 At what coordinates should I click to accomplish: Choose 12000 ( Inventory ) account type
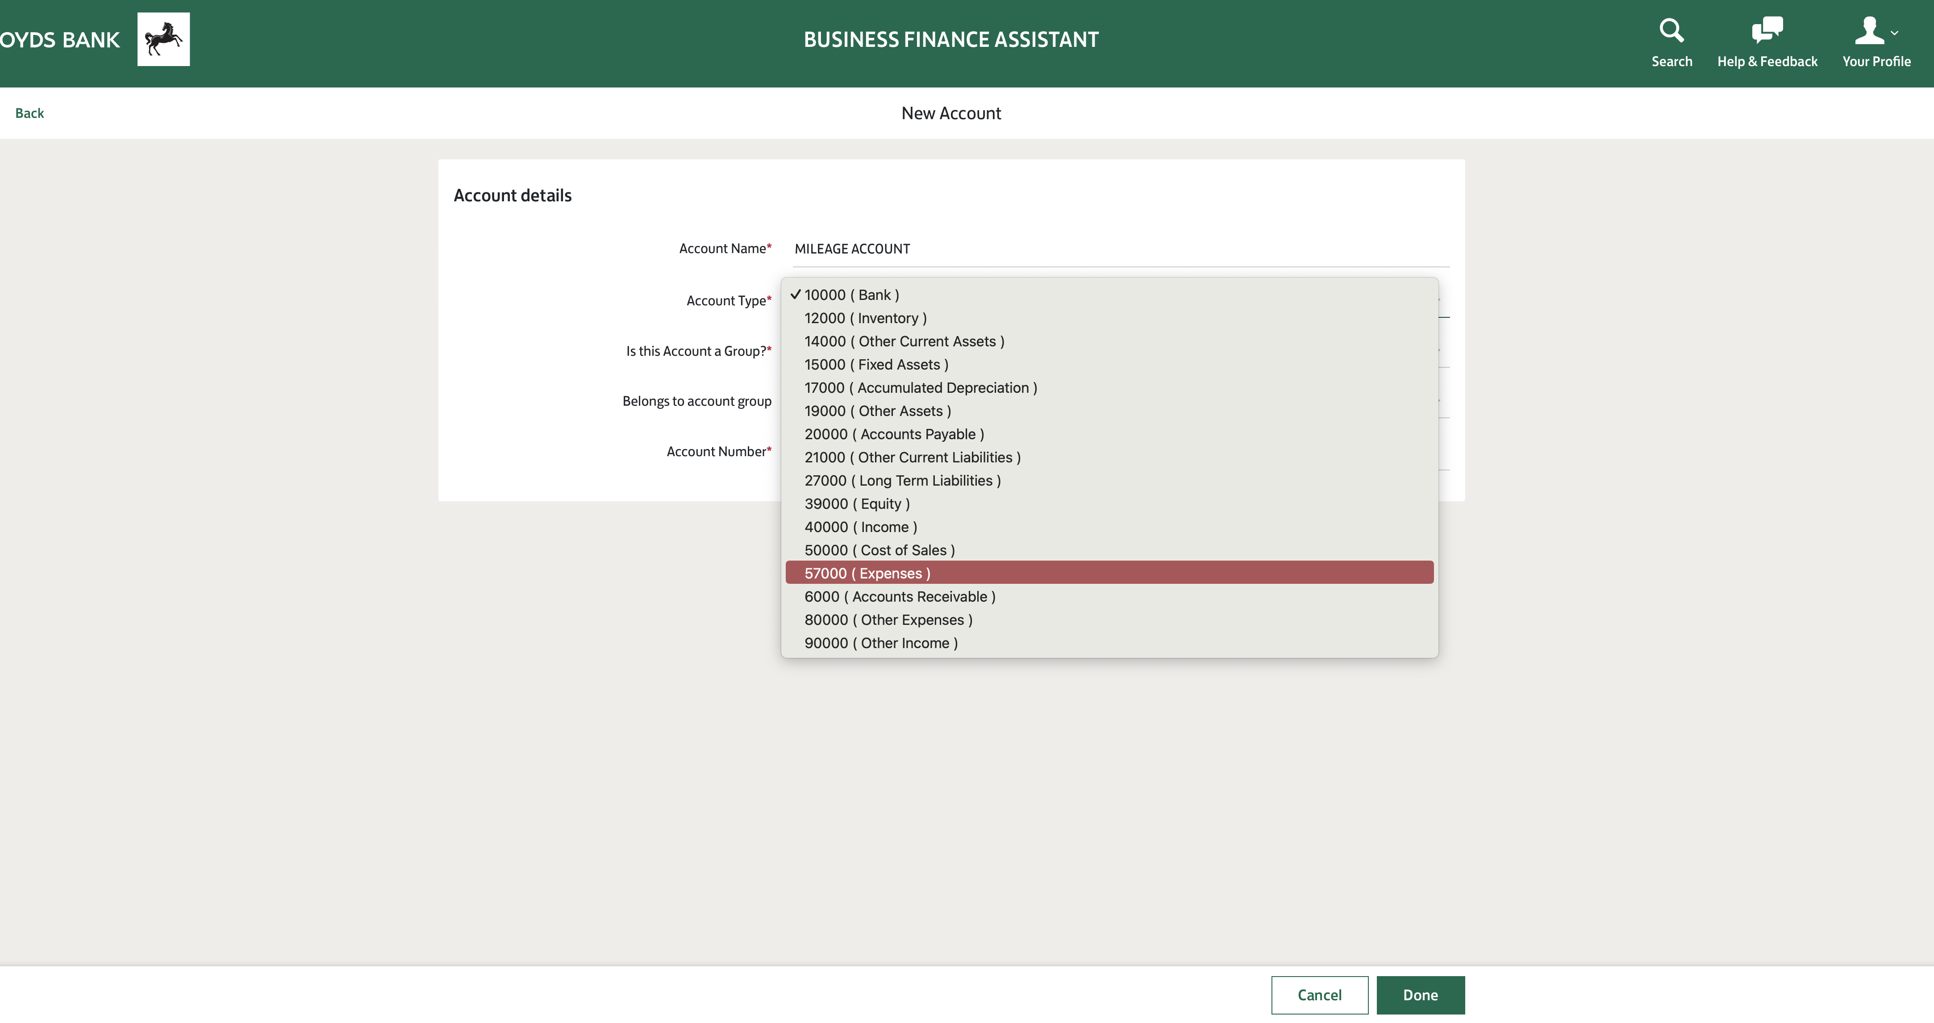click(x=1110, y=318)
